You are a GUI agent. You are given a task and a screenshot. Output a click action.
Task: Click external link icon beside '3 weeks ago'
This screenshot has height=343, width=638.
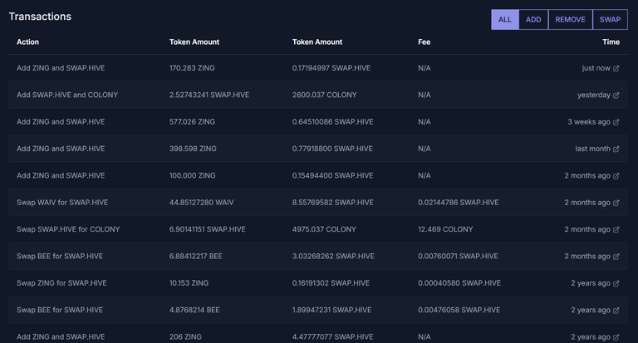(616, 122)
